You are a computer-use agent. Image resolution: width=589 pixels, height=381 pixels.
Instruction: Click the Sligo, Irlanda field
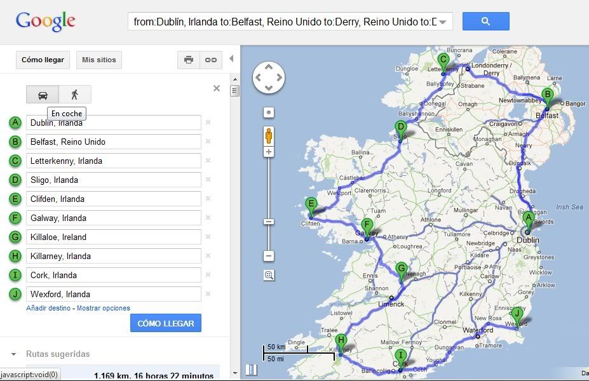[114, 180]
